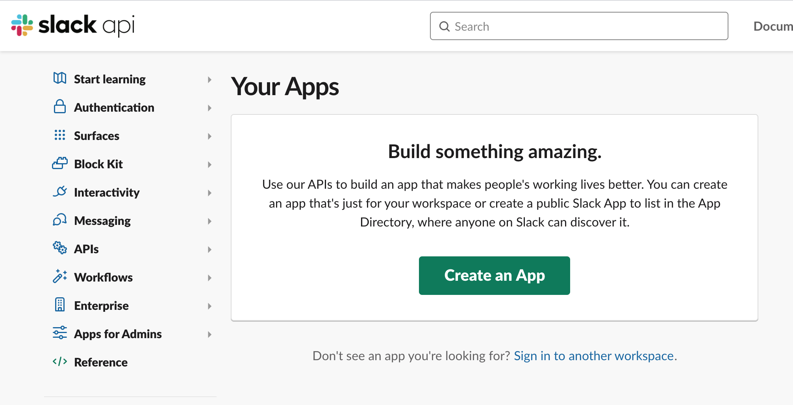Screen dimensions: 793x405
Task: Click the Workflows magic wand icon
Action: (x=60, y=276)
